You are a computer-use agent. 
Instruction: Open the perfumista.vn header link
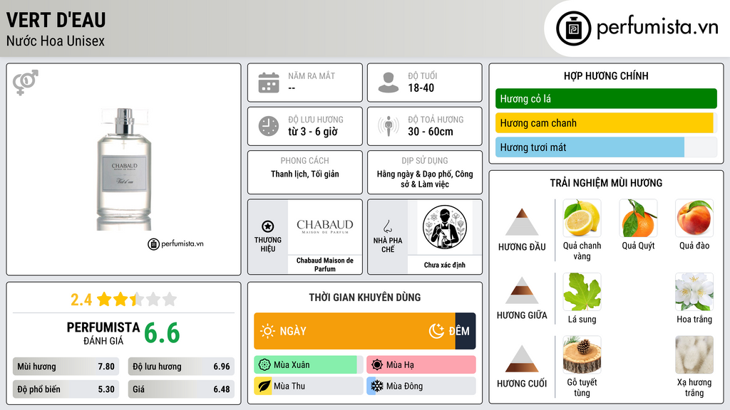(637, 28)
